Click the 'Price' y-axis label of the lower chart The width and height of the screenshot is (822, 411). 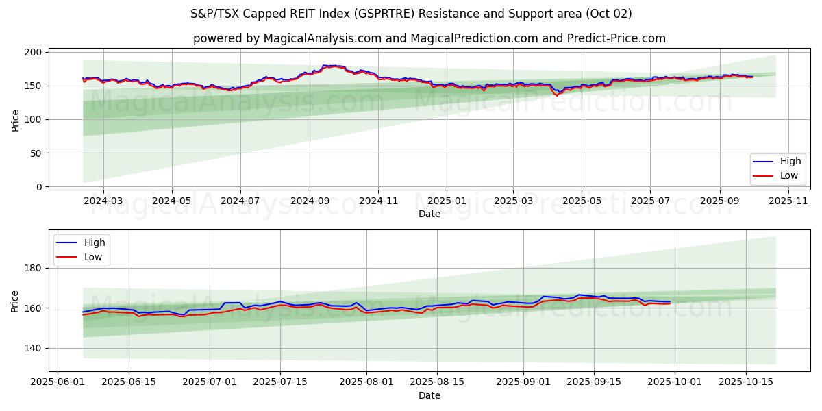pos(15,301)
